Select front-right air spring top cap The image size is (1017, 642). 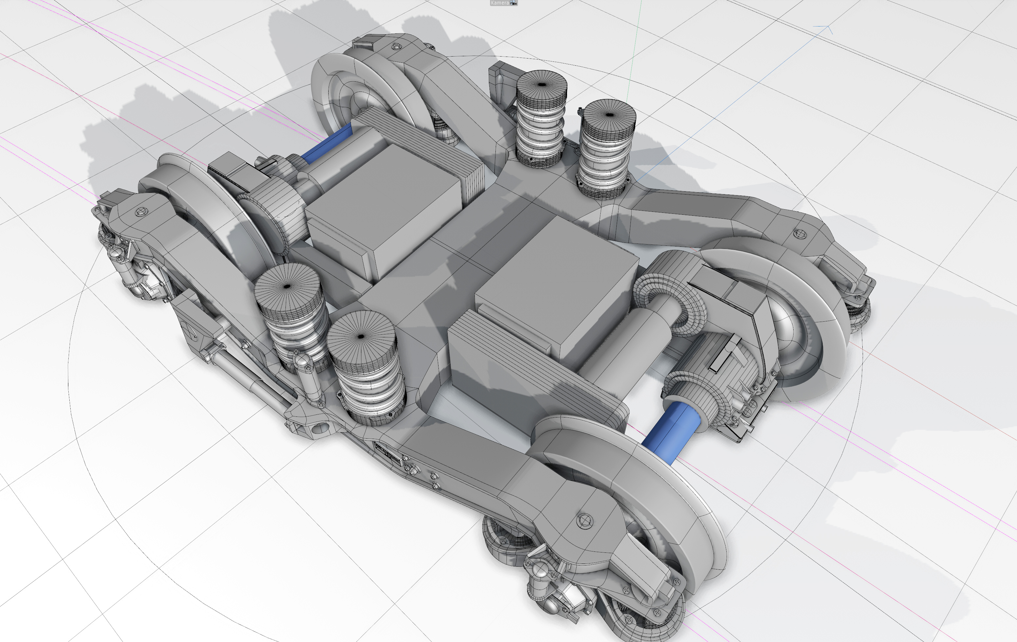tap(360, 336)
